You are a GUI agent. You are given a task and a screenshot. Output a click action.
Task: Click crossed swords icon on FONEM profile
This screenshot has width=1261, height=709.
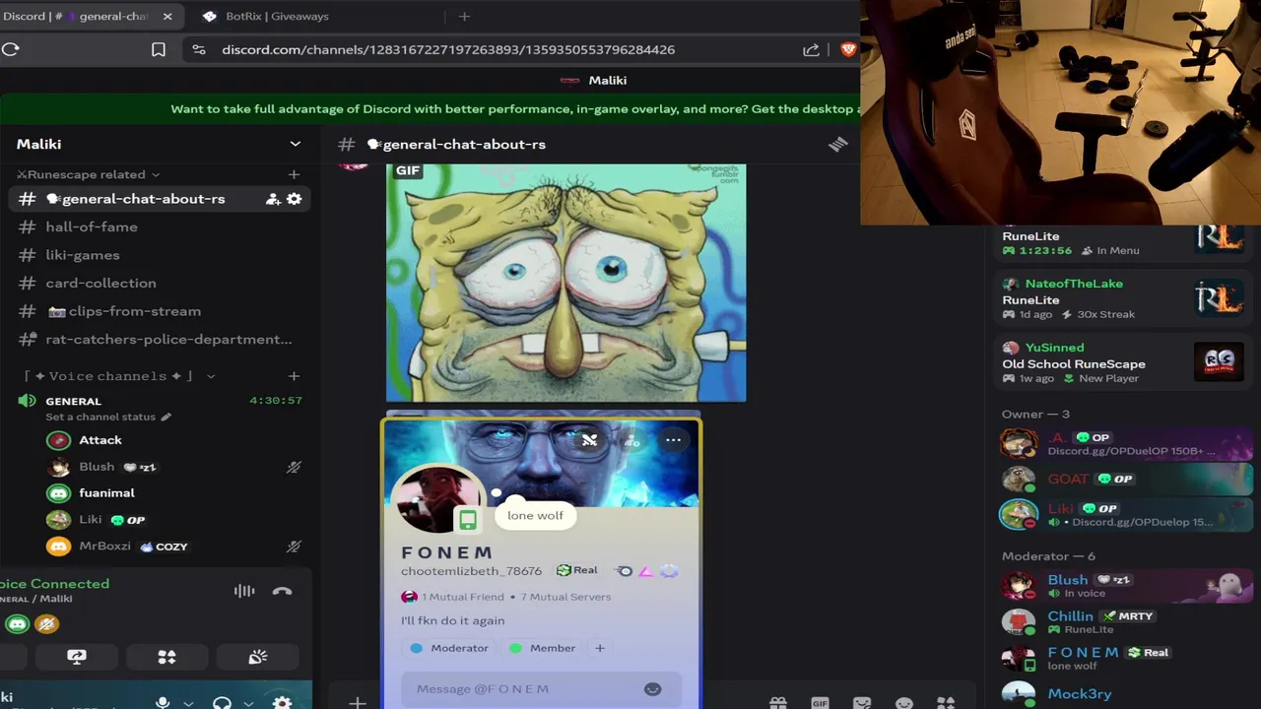tap(589, 440)
